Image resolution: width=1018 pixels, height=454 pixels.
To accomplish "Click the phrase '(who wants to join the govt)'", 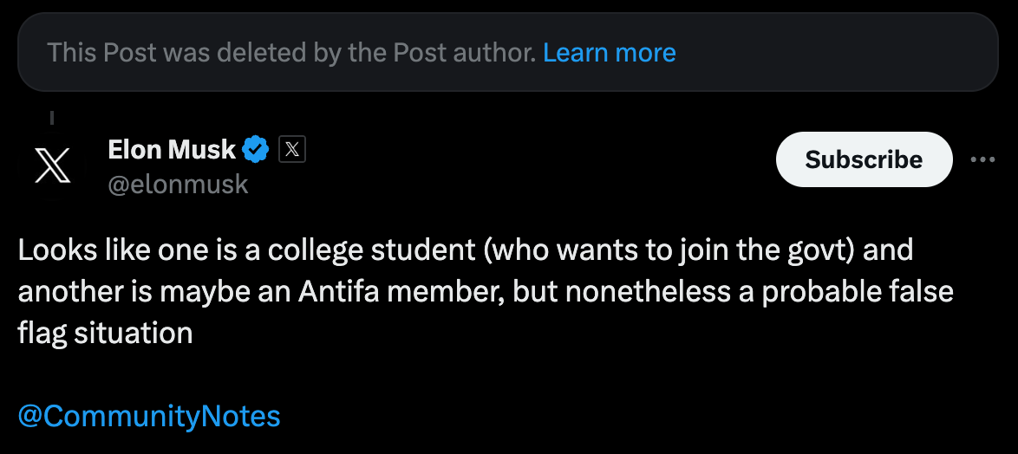I will [668, 250].
